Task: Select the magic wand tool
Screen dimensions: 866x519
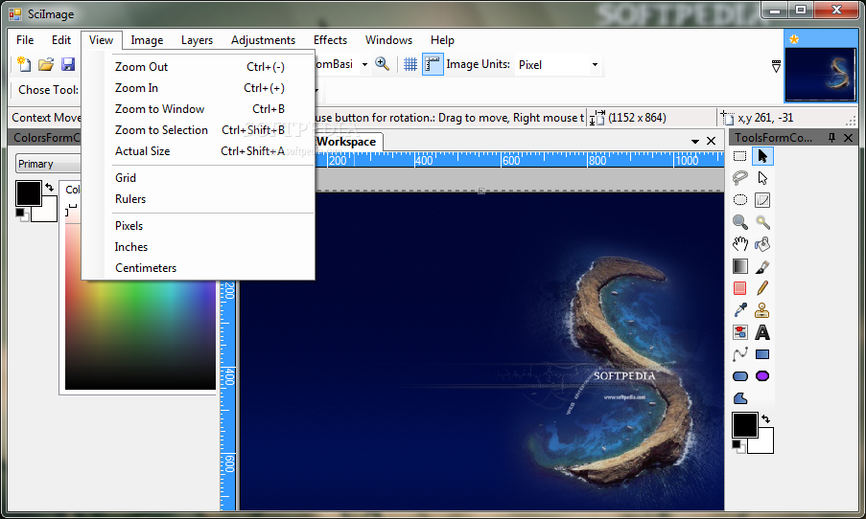Action: [762, 222]
